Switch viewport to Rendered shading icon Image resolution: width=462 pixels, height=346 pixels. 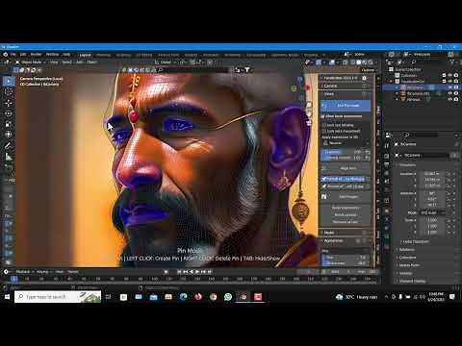point(371,62)
